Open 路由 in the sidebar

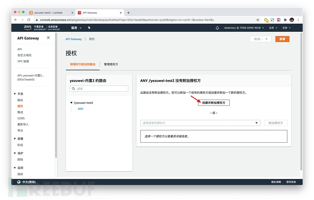pos(20,100)
